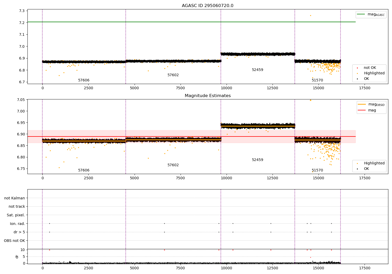The height and width of the screenshot is (274, 392).
Task: Click obsid label 57602 in AGASC ID plot
Action: (173, 75)
